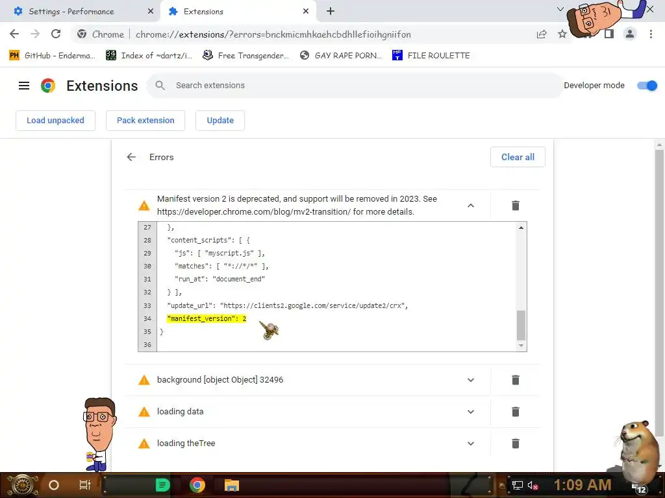Click the site info Chrome chip
This screenshot has height=498, width=665.
(x=101, y=34)
